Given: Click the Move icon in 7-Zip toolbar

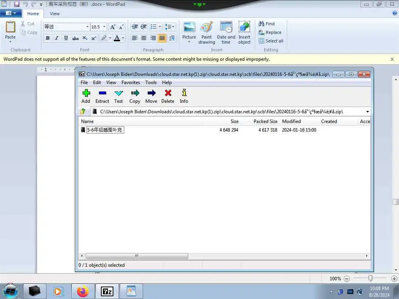Looking at the screenshot, I should pyautogui.click(x=151, y=96).
